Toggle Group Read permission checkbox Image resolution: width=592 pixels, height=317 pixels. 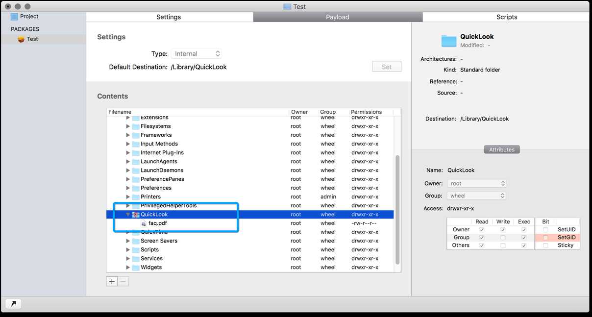[x=482, y=238]
